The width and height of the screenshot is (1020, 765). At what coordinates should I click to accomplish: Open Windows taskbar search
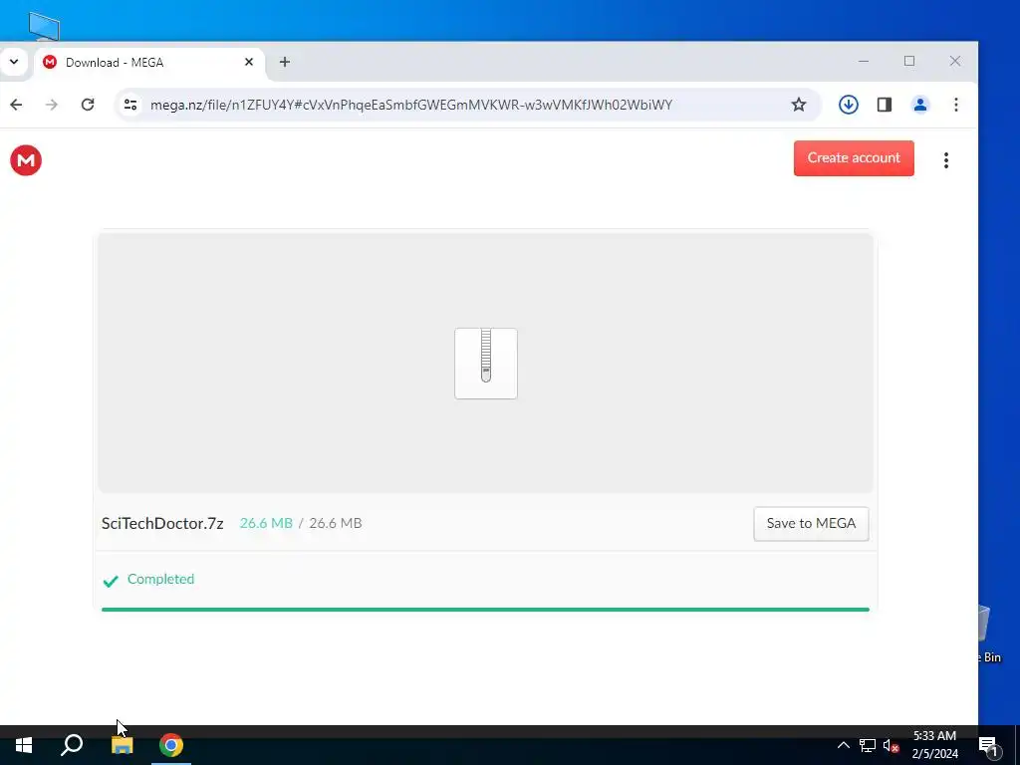[72, 745]
